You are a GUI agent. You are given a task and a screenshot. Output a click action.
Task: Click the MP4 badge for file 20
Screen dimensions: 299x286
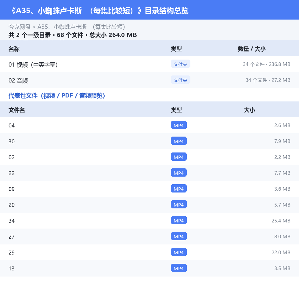click(179, 204)
